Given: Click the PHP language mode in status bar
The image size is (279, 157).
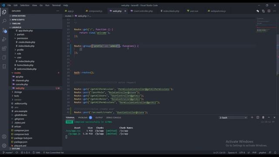Looking at the screenshot, I should click(254, 153).
